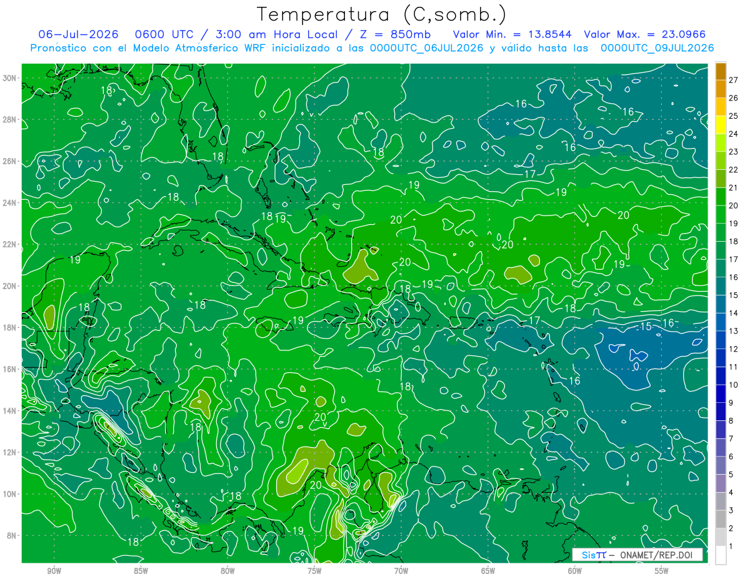Click the '28N' latitude axis label
The width and height of the screenshot is (750, 579).
[10, 119]
